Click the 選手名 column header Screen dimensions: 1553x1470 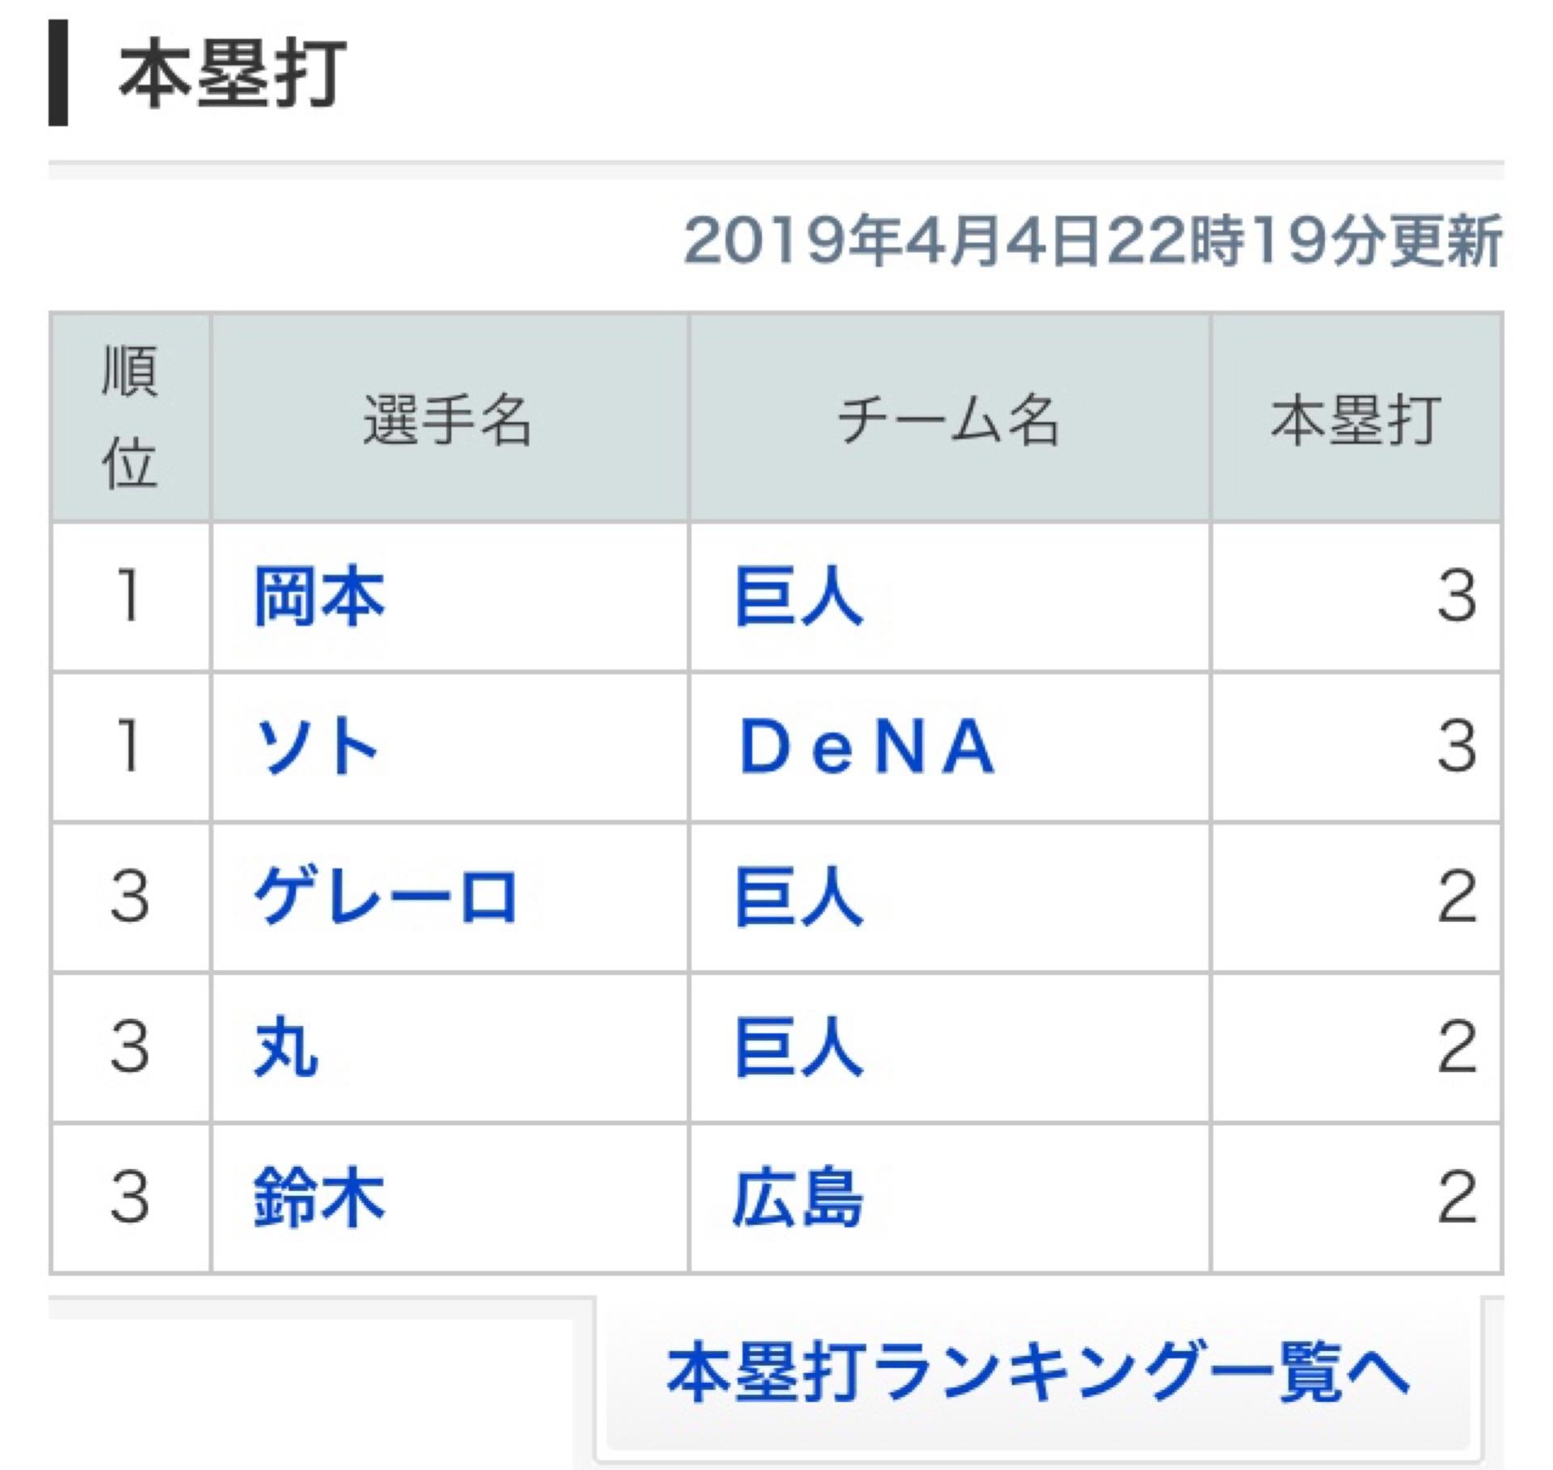point(448,420)
